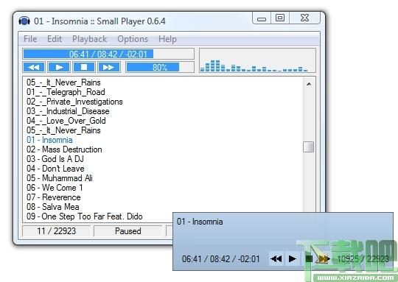Click the headphones app icon in title bar

click(24, 21)
